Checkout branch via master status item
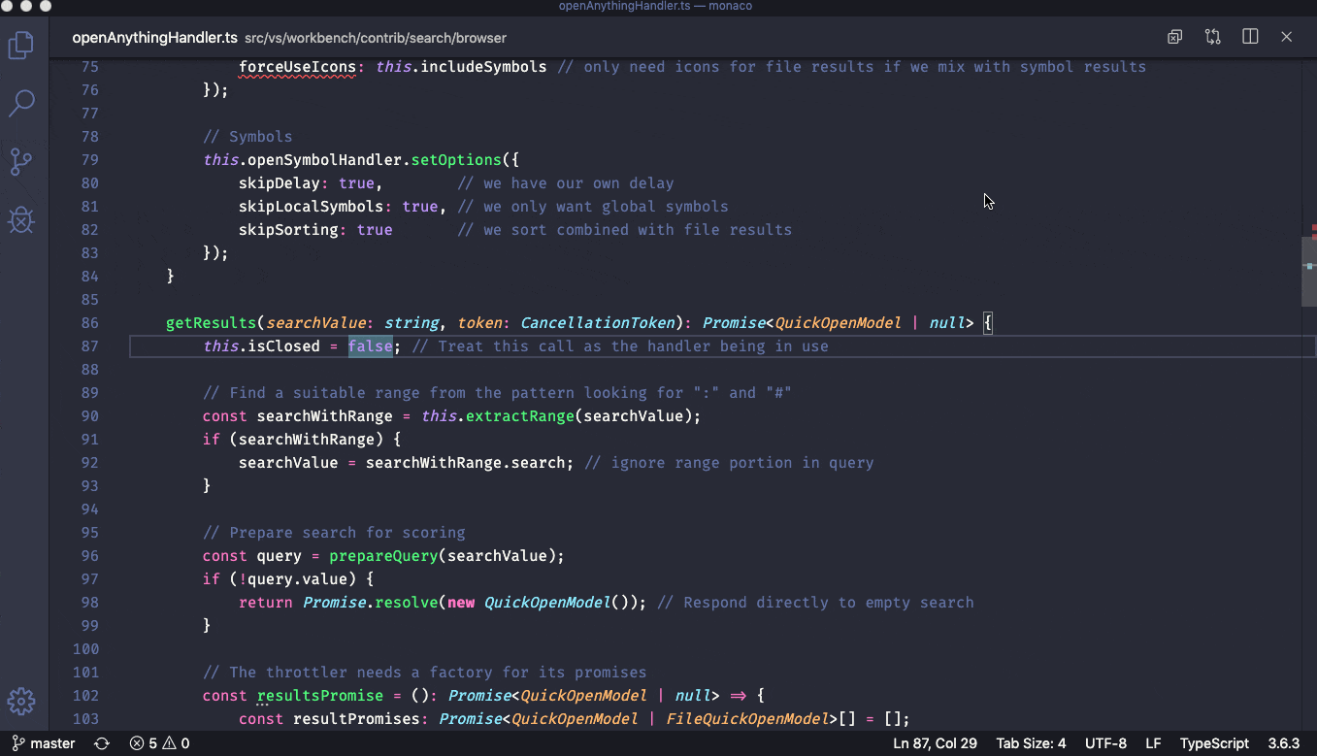 [x=43, y=742]
